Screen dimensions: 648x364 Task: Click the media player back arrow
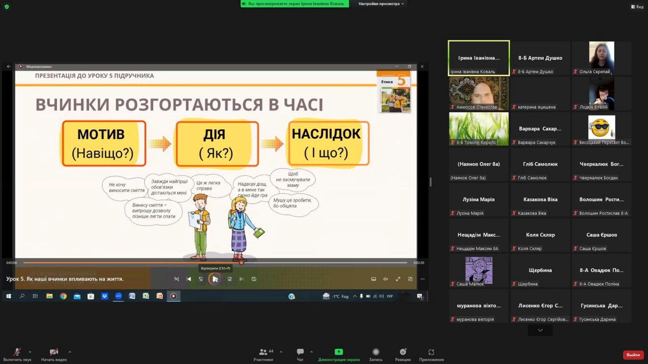(x=9, y=66)
